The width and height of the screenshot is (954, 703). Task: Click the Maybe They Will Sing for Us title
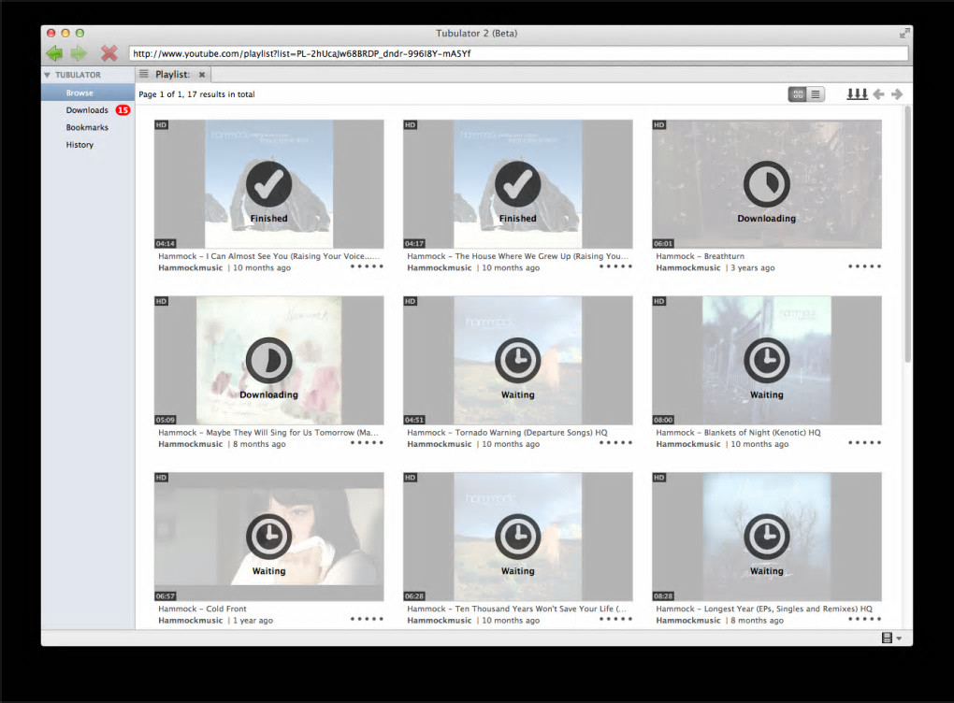(268, 433)
